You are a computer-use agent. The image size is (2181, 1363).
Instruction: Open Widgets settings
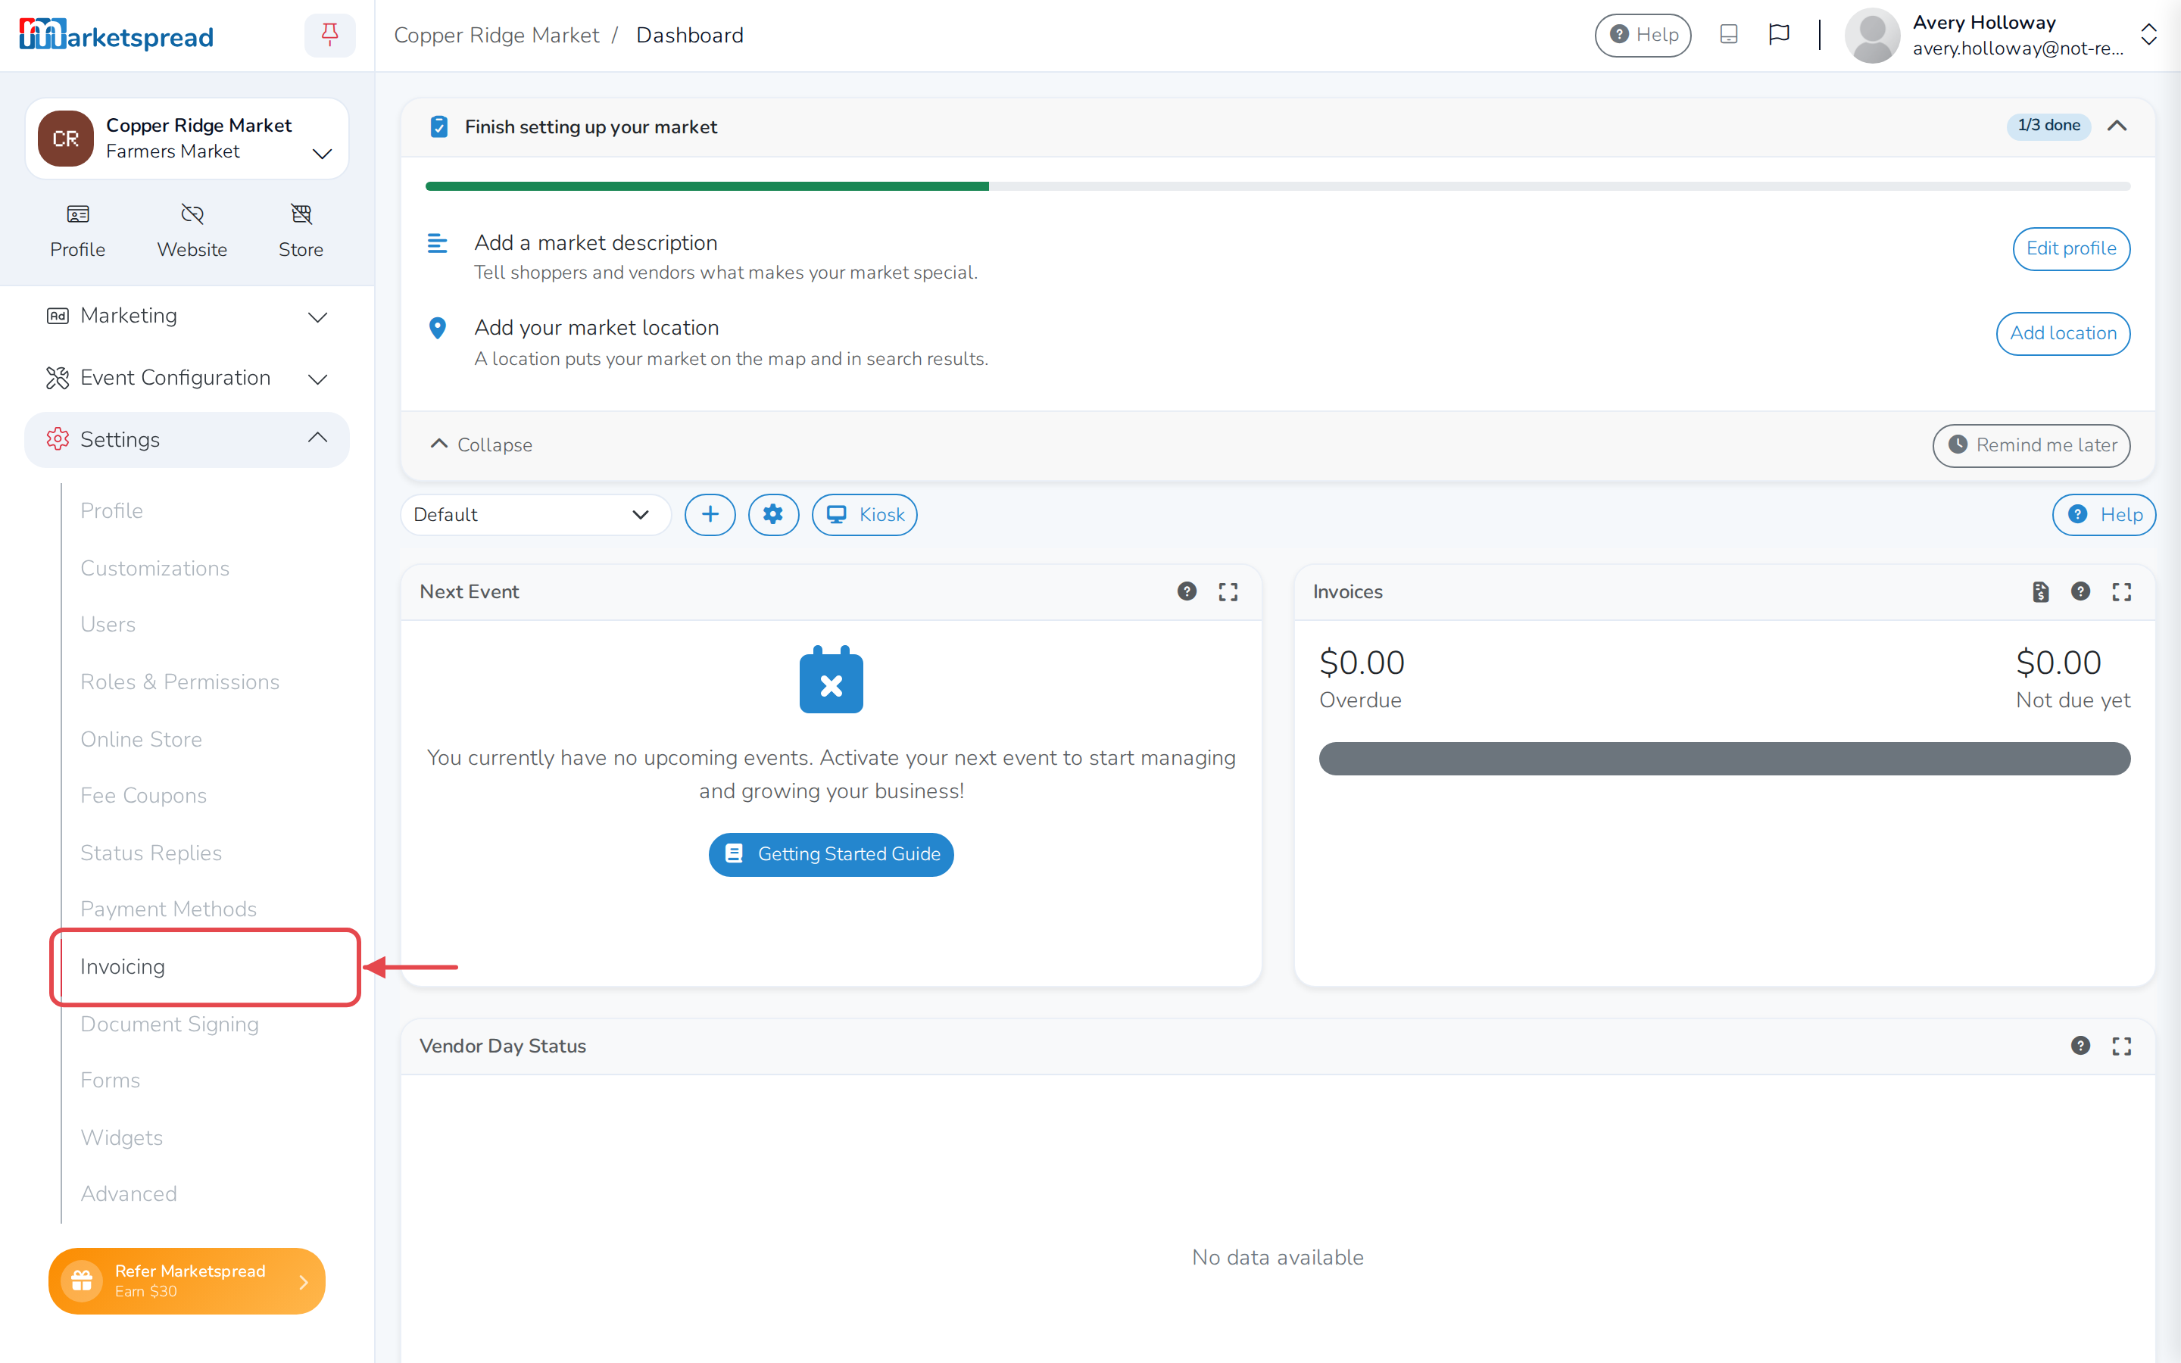(x=122, y=1137)
